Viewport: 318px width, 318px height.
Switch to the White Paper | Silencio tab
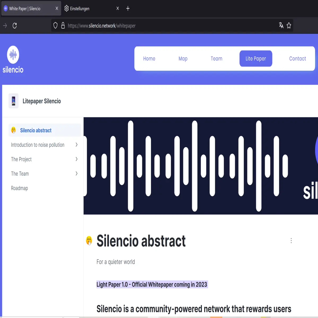pos(31,8)
